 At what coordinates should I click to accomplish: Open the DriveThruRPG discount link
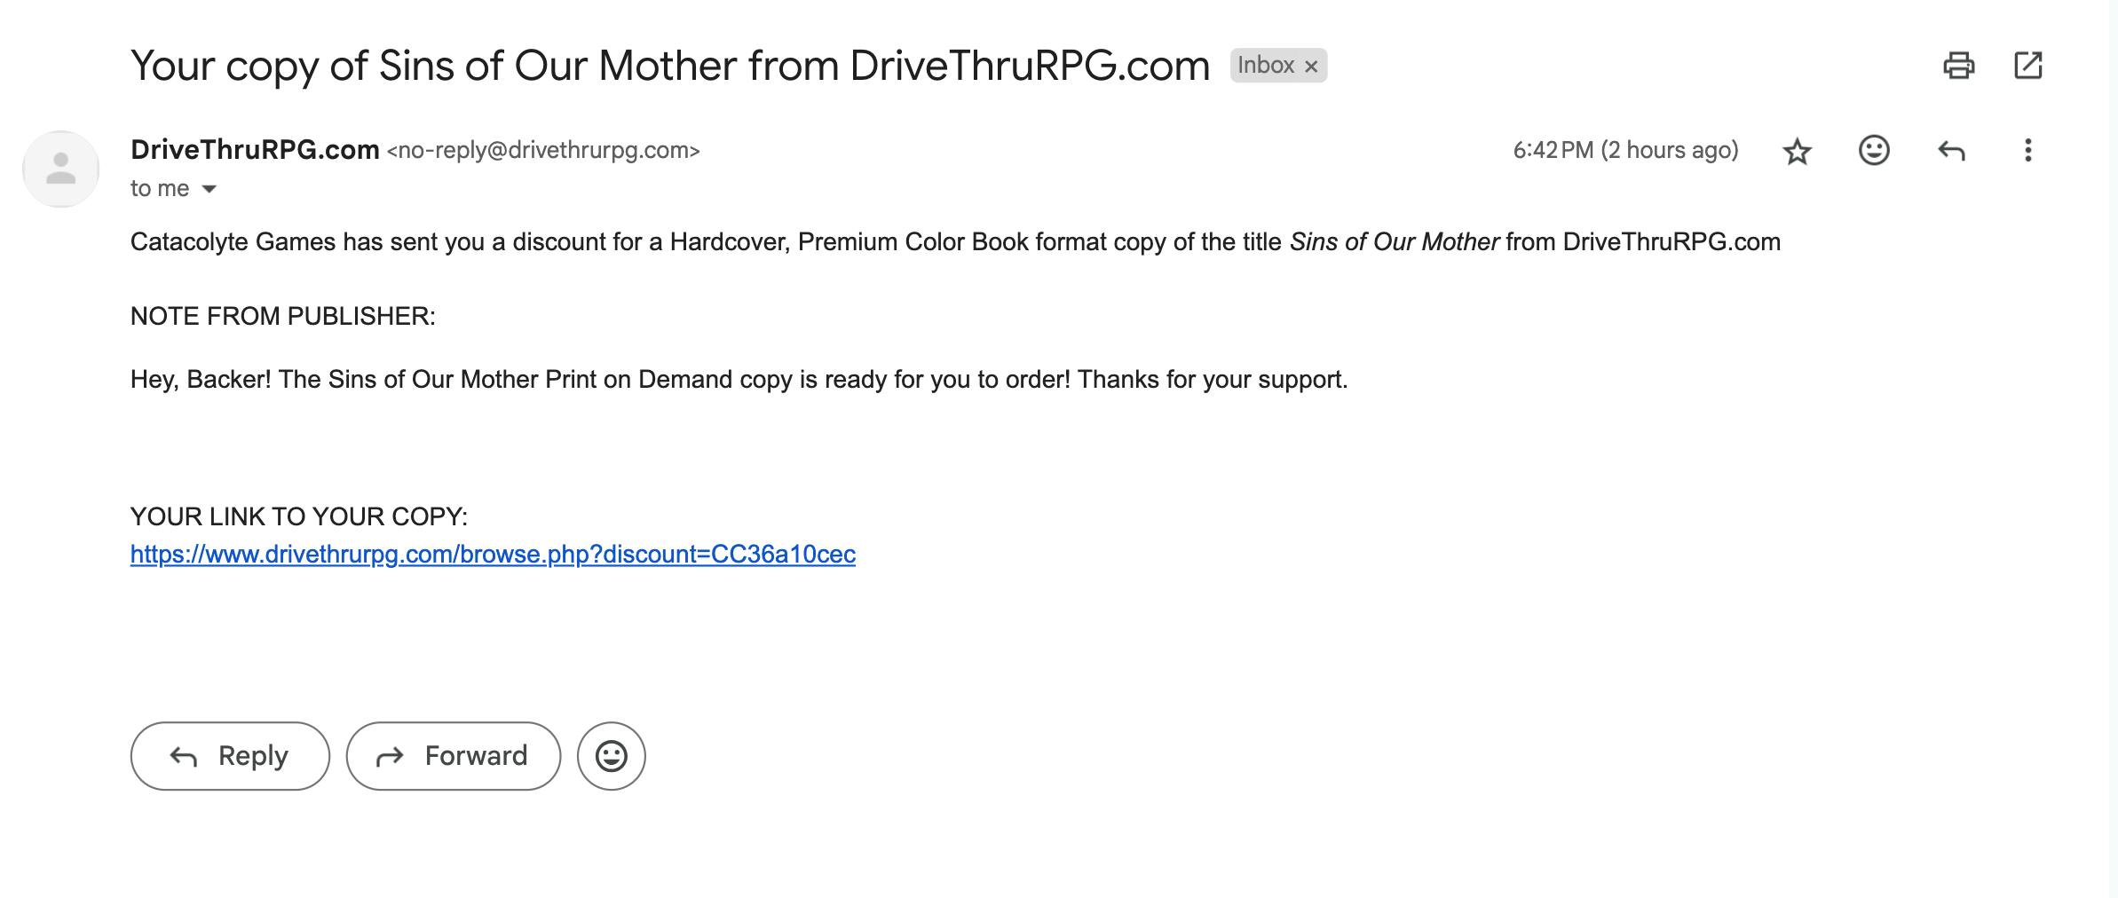tap(493, 555)
